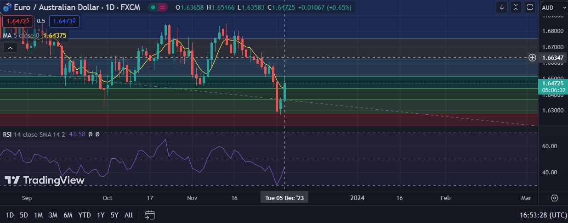568x223 pixels.
Task: Select the 6M time range
Action: 68,215
